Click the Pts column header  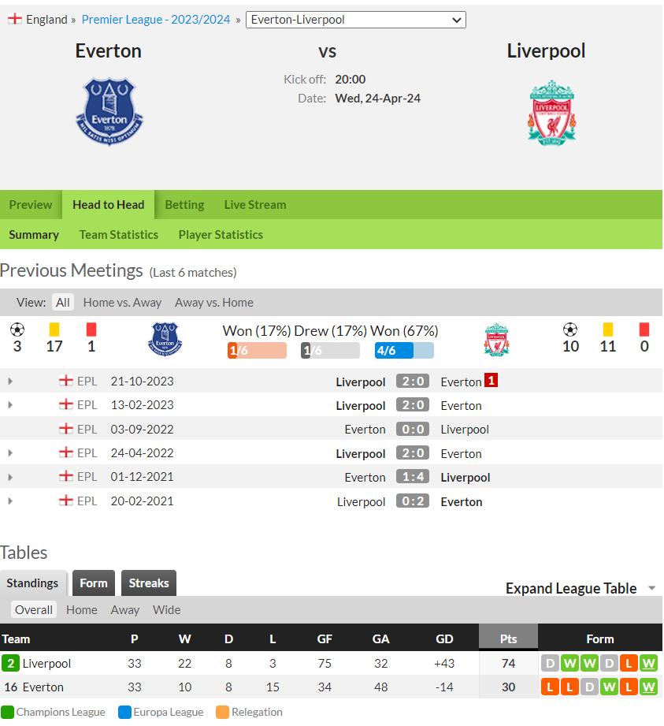[x=508, y=639]
